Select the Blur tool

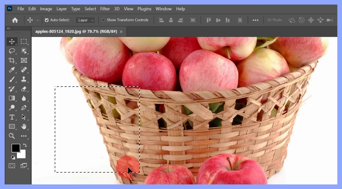(24, 98)
